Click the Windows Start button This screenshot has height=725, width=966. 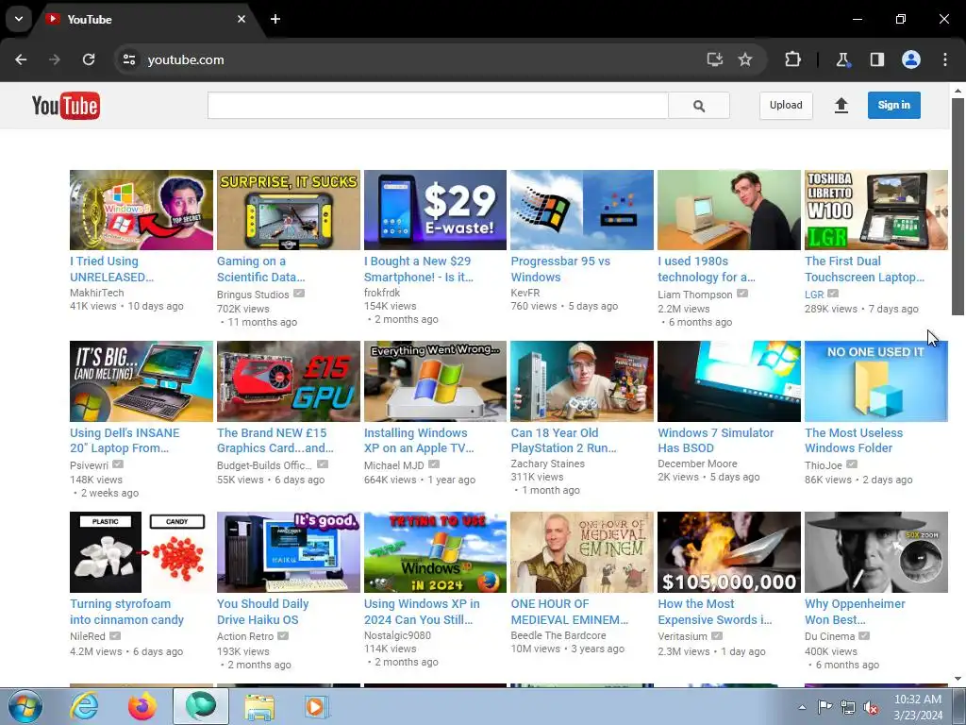[25, 706]
